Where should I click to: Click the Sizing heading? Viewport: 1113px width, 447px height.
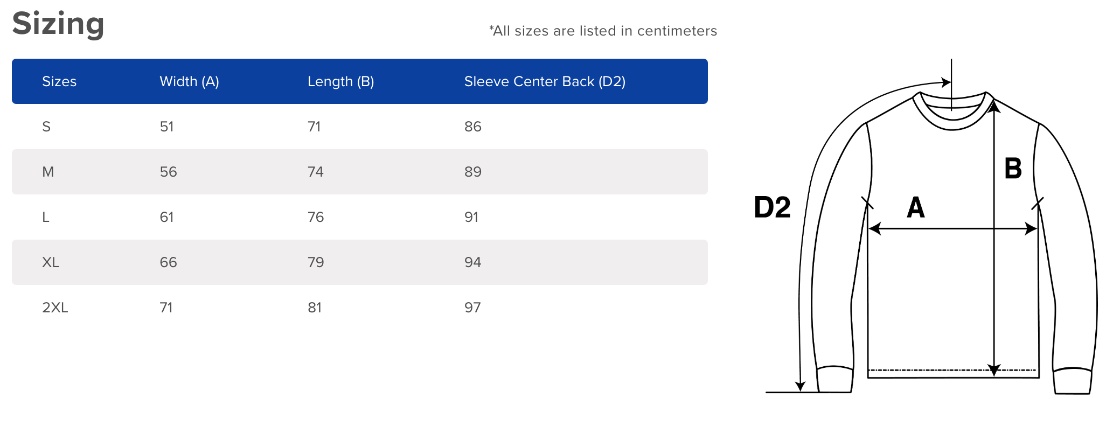[58, 24]
